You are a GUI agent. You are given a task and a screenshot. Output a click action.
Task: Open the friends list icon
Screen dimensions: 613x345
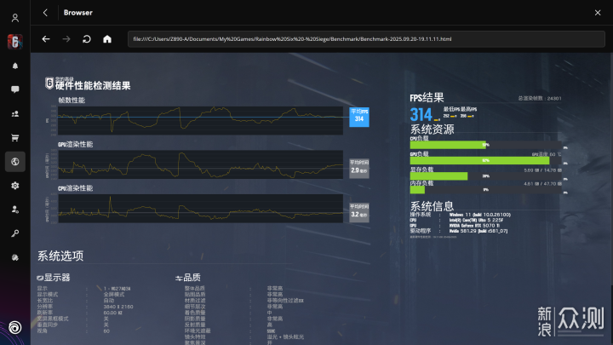point(14,114)
